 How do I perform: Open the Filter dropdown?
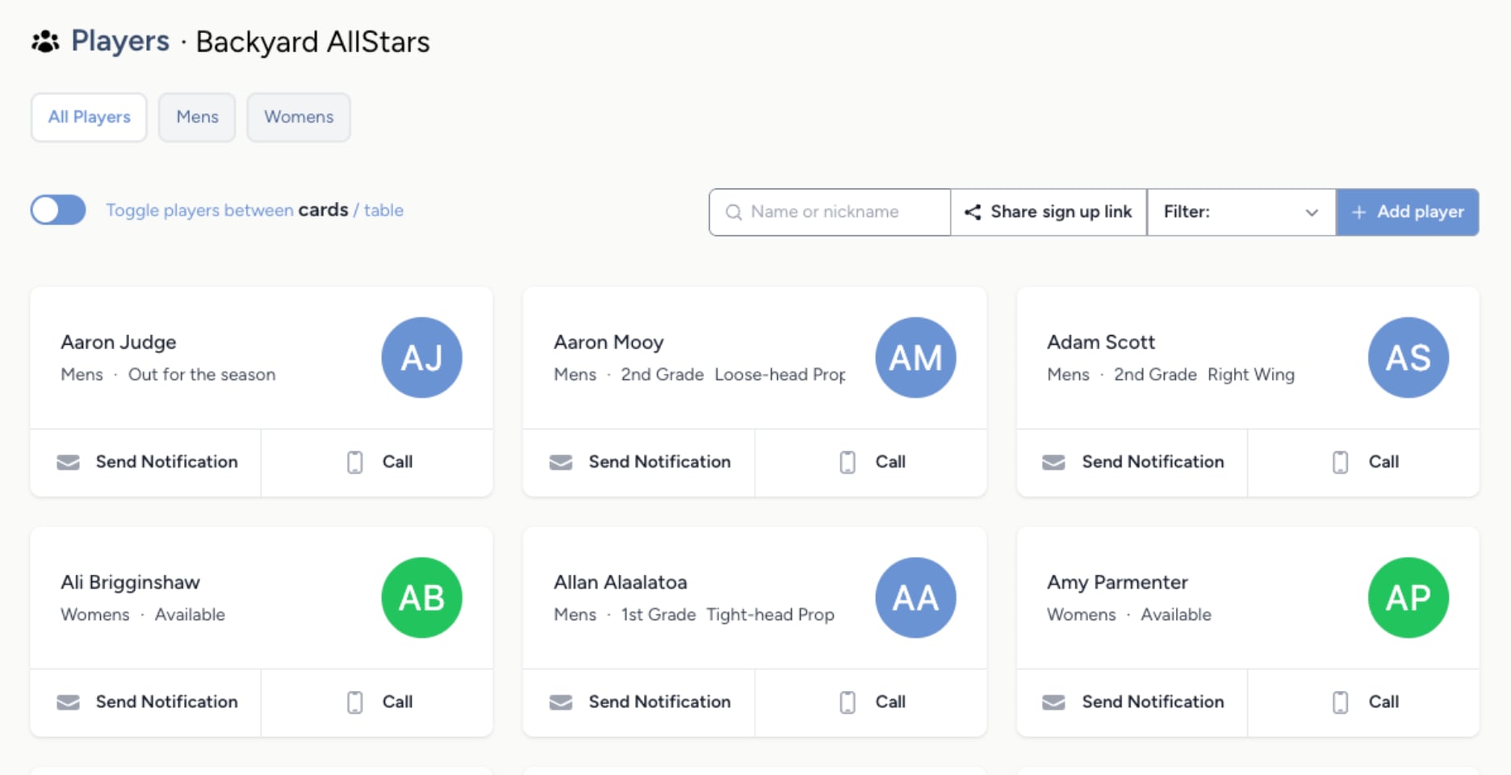(1241, 212)
